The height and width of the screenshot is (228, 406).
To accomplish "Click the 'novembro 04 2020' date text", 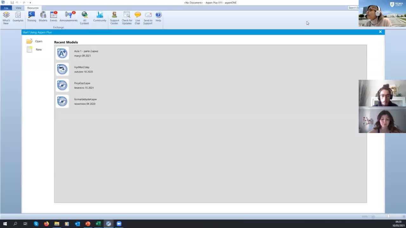I will pyautogui.click(x=85, y=104).
